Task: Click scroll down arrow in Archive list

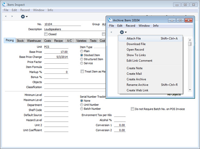Action: coord(190,90)
